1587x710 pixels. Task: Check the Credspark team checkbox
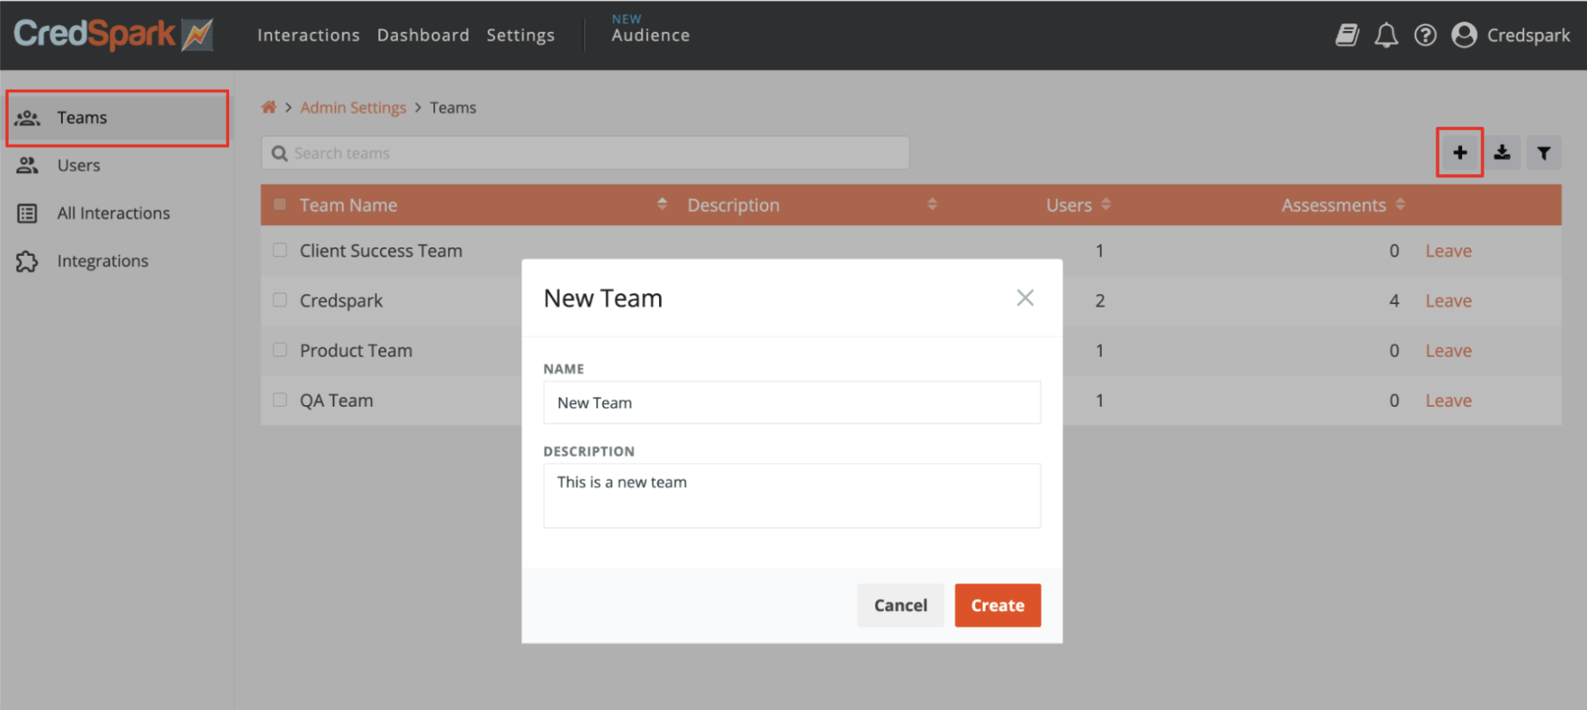[x=280, y=300]
